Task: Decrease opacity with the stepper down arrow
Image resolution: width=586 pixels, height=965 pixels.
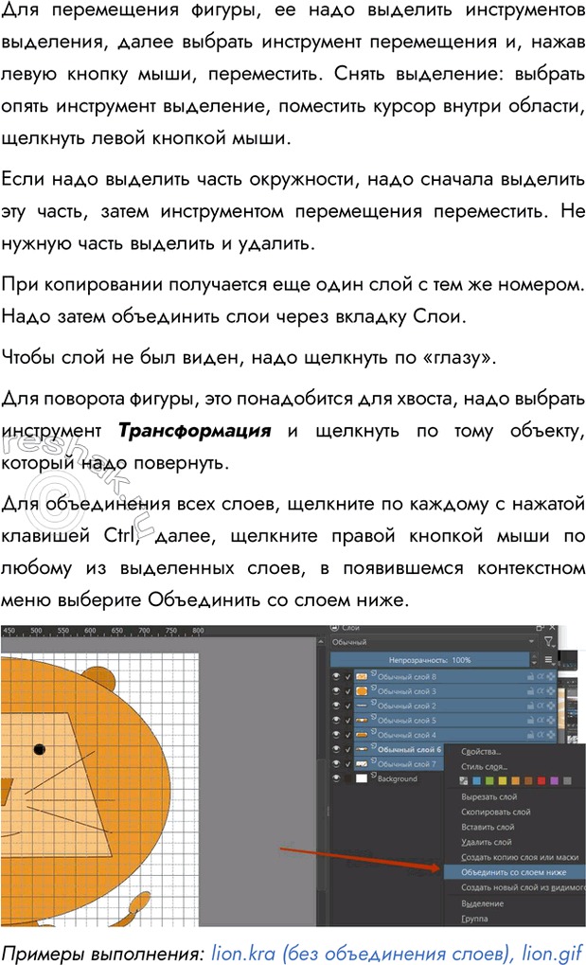Action: click(534, 664)
